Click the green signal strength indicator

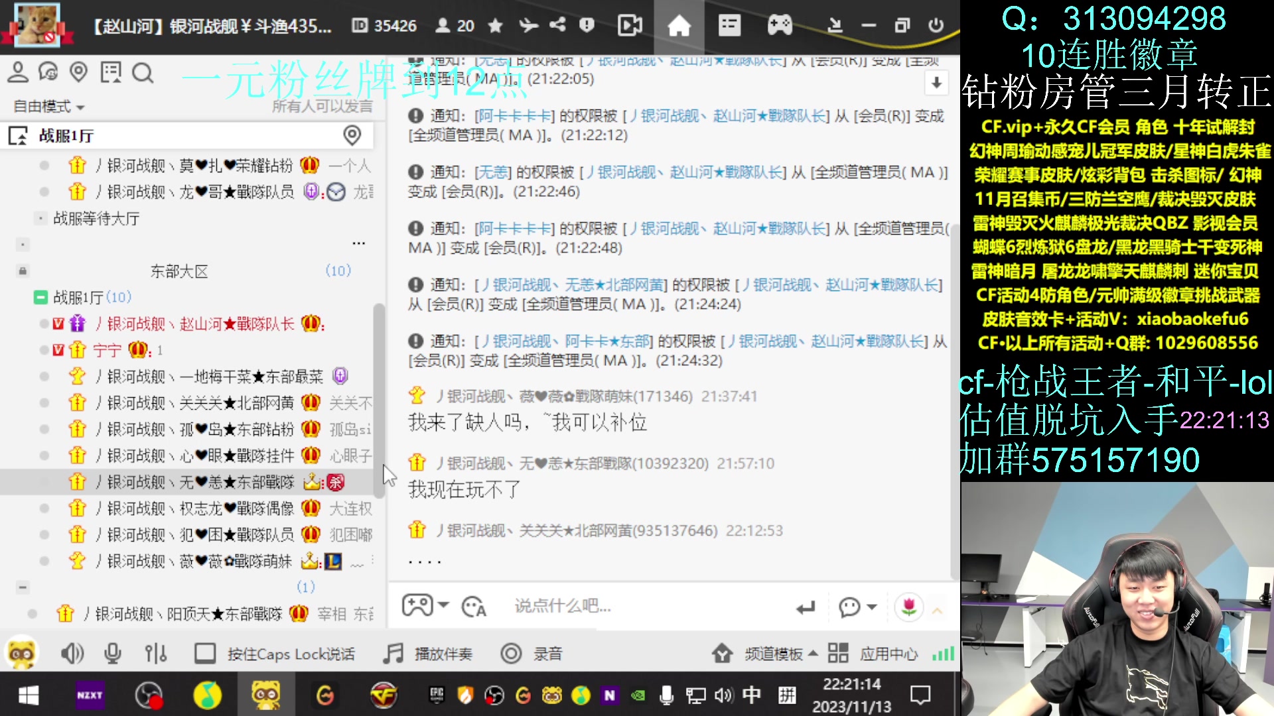click(x=943, y=654)
